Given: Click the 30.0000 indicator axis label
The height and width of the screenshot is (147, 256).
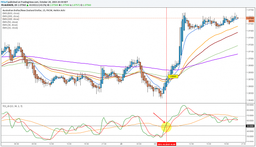Looking at the screenshot, I should point(251,136).
